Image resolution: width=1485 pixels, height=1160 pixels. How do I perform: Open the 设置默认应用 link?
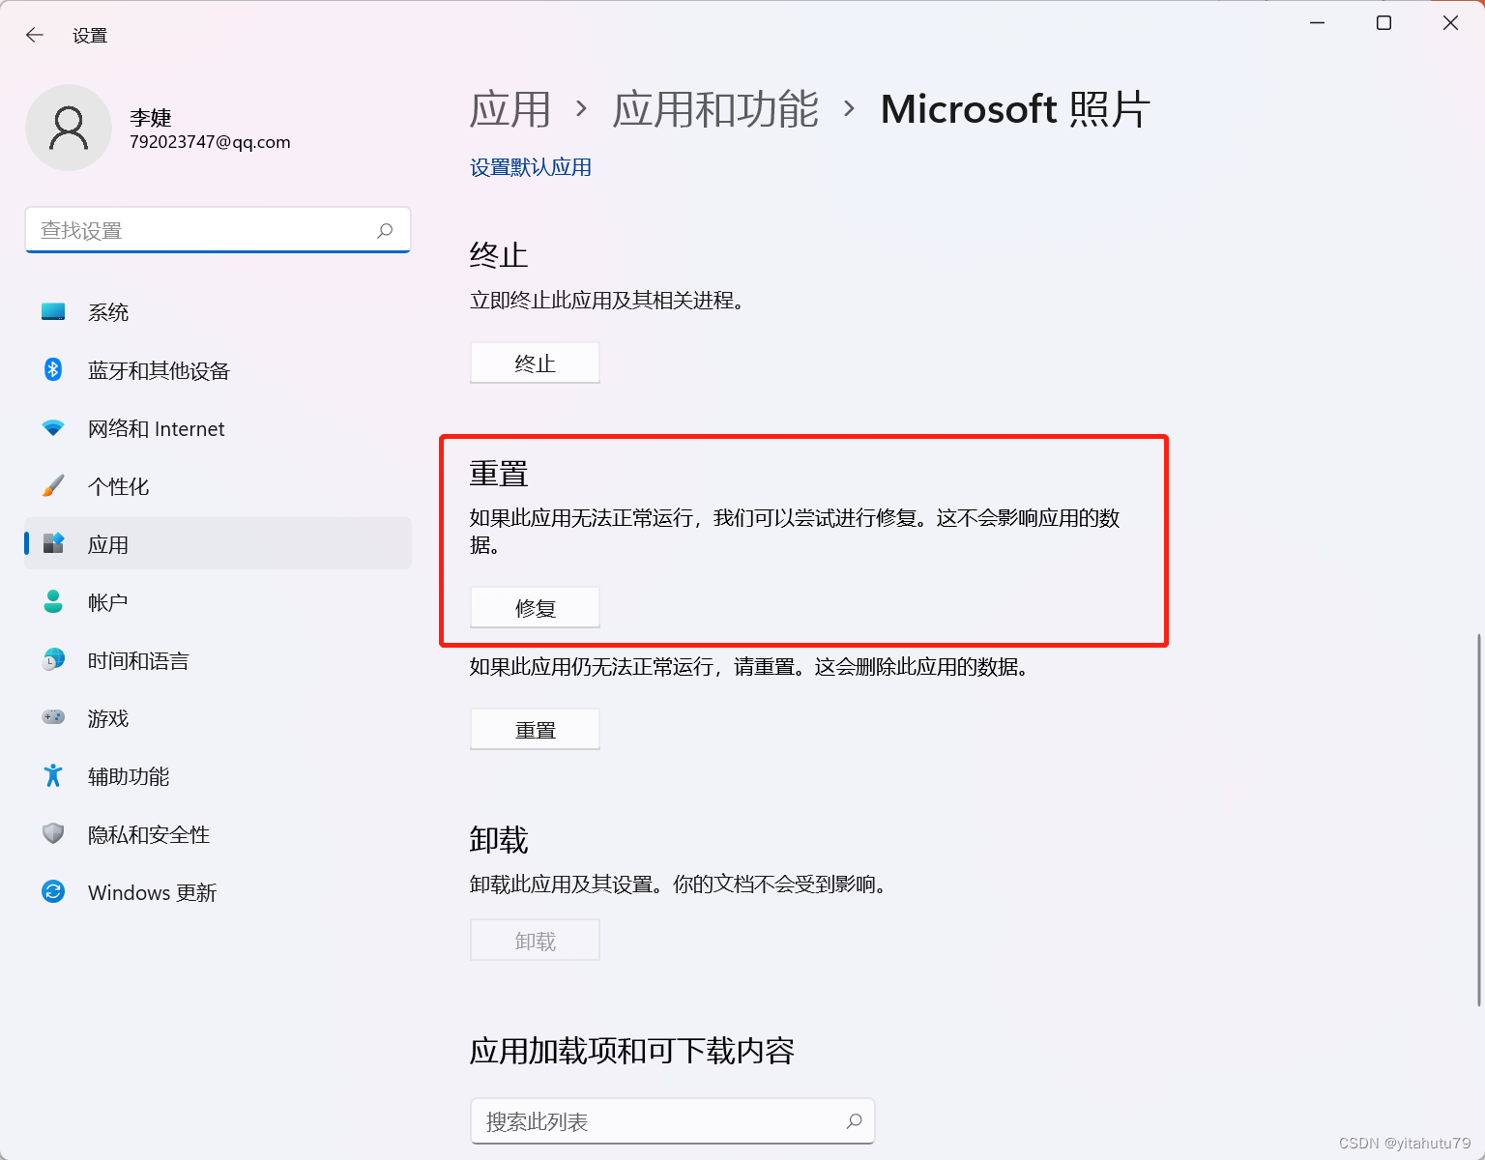click(x=530, y=167)
